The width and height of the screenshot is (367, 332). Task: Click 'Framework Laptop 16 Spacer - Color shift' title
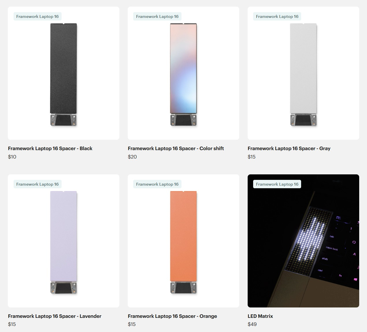[176, 148]
